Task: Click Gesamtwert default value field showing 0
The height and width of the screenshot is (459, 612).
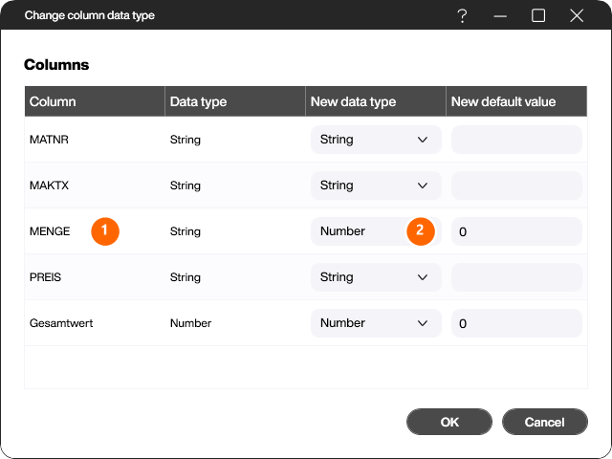Action: (x=516, y=323)
